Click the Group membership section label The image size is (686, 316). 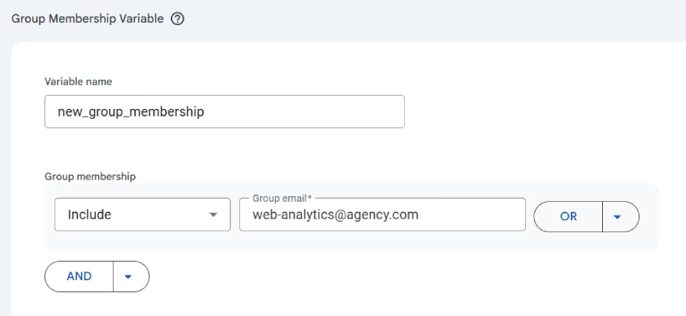(x=90, y=176)
